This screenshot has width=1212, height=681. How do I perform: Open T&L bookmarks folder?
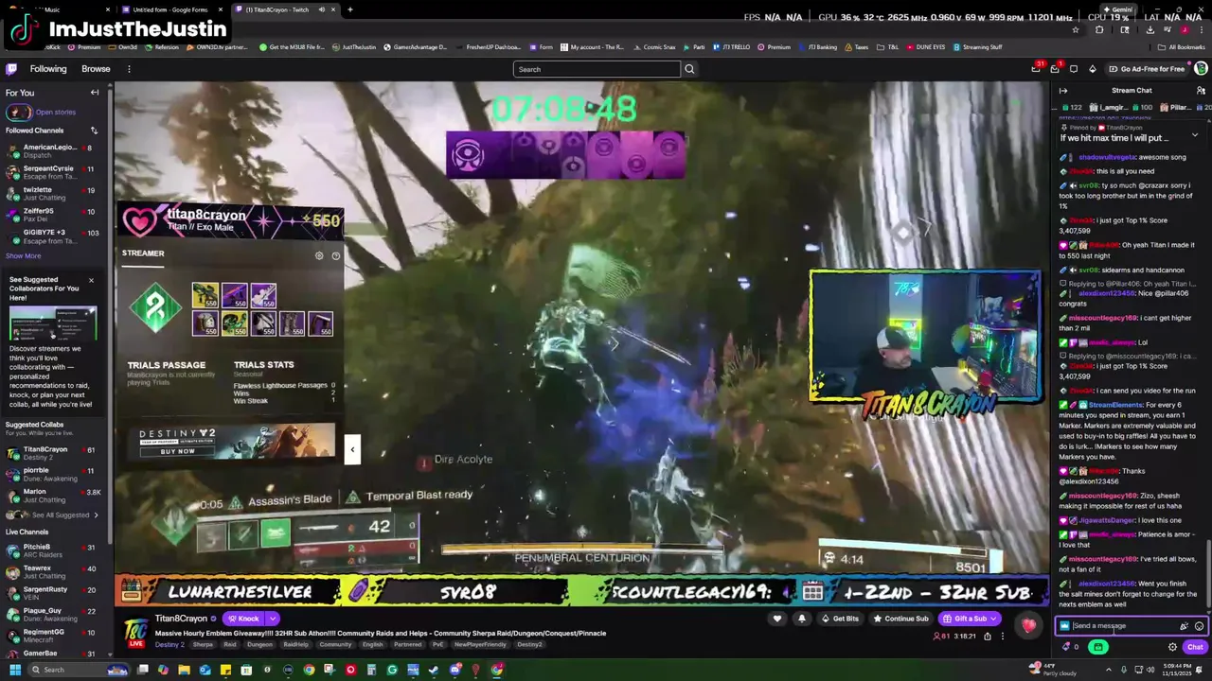click(887, 47)
